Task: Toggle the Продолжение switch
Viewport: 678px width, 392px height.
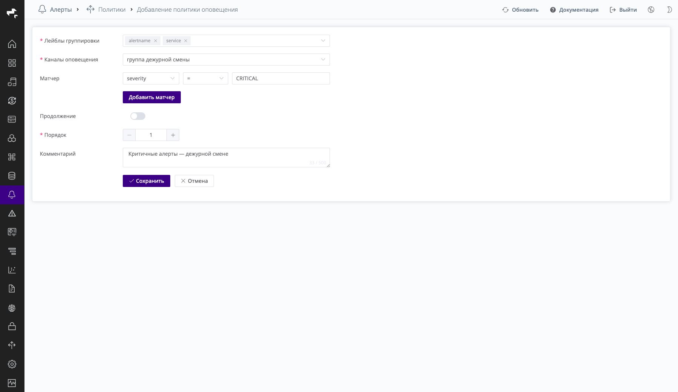Action: (x=138, y=116)
